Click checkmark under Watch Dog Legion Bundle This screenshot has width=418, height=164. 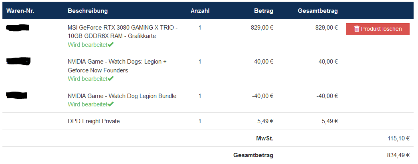[x=111, y=104]
